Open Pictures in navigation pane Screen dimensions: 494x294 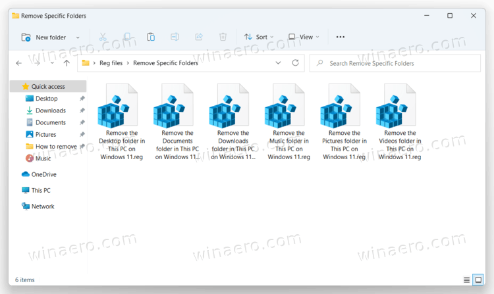(45, 134)
